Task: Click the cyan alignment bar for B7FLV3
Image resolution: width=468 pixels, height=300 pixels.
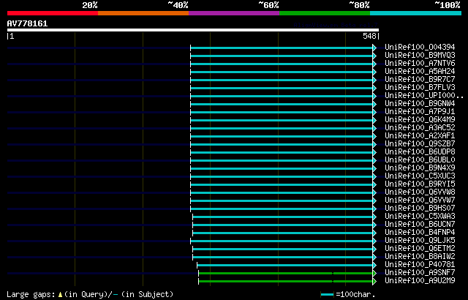Action: [x=282, y=88]
